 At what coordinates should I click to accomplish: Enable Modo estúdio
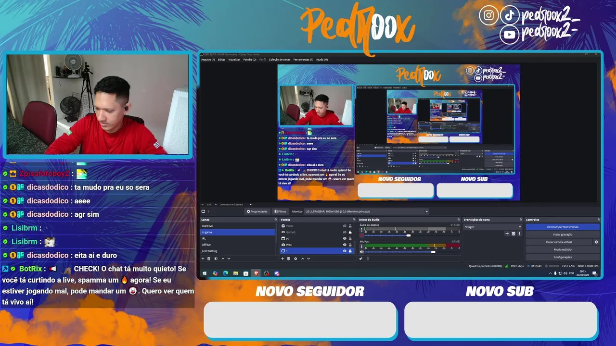point(563,249)
